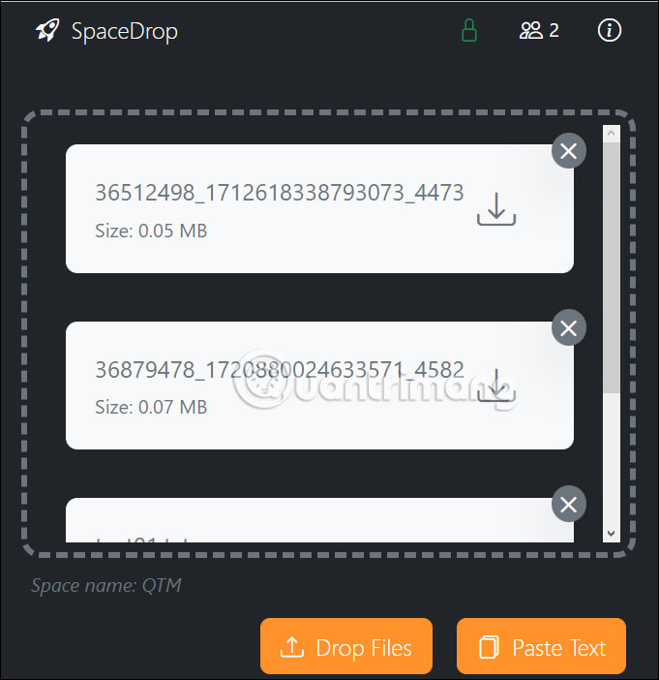
Task: Click the scrollbar down arrow
Action: point(611,534)
